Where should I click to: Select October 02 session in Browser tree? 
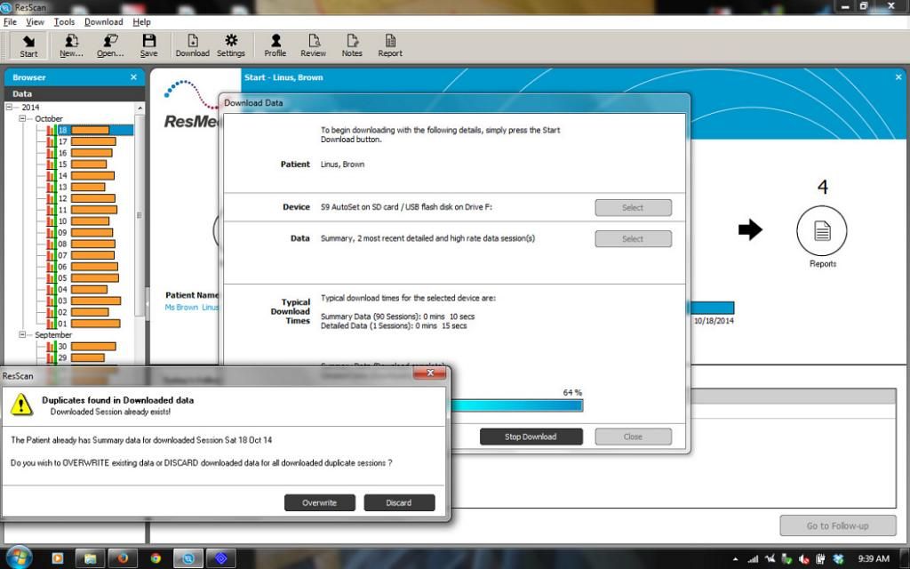click(x=78, y=312)
